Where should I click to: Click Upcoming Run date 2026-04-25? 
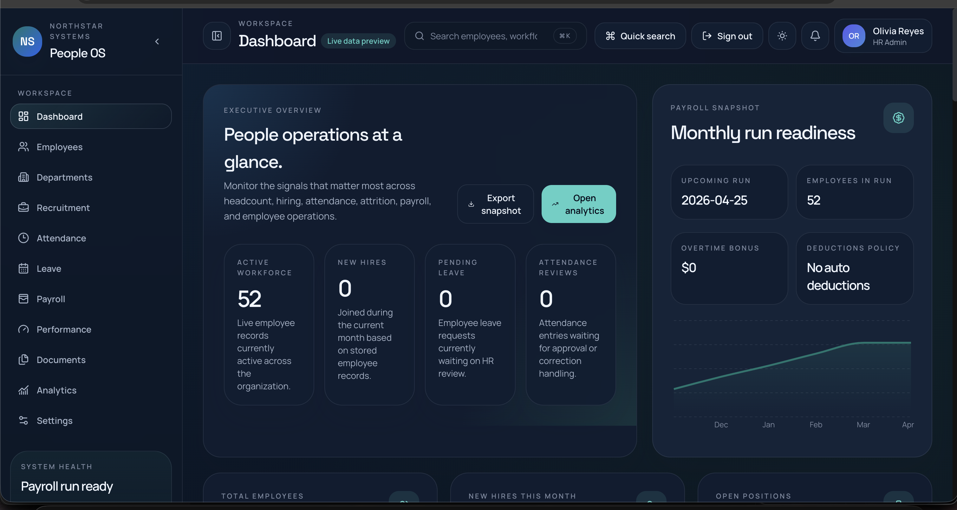pyautogui.click(x=714, y=200)
